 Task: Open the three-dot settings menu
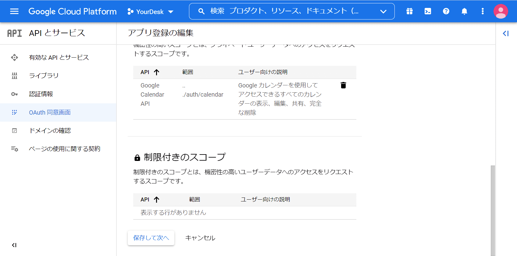click(483, 11)
